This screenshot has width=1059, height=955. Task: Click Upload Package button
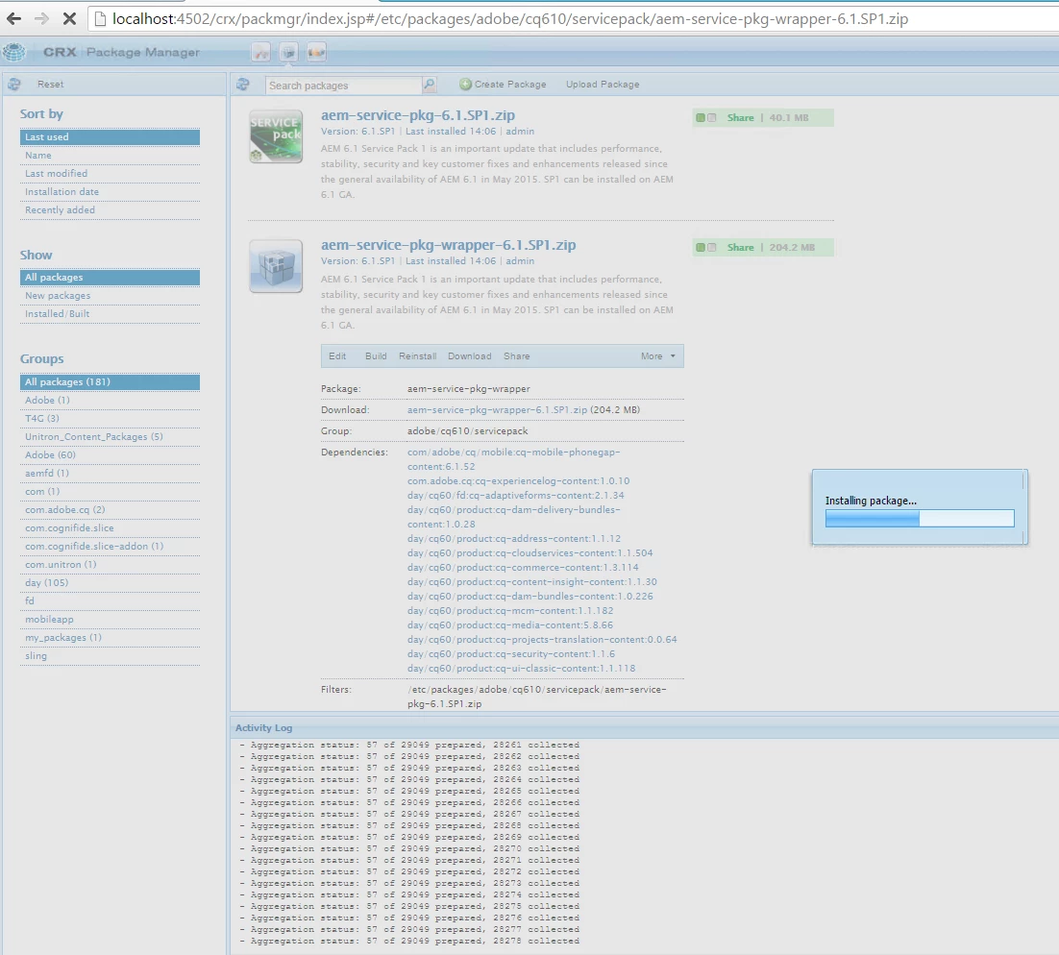(603, 85)
